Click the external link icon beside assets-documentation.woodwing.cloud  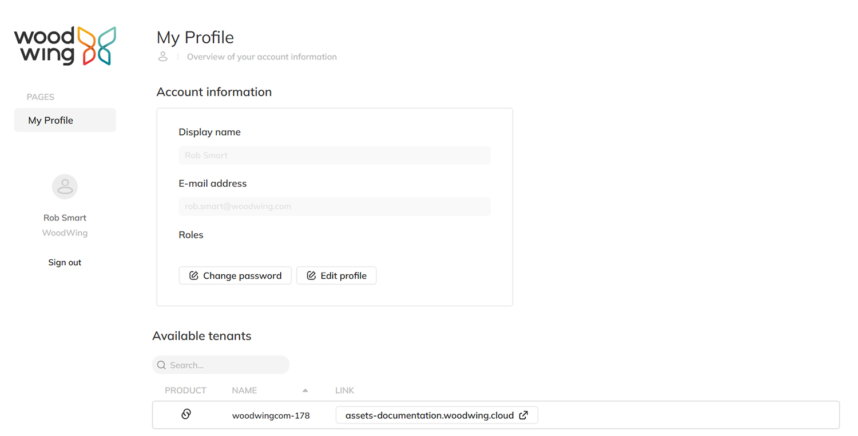coord(523,415)
